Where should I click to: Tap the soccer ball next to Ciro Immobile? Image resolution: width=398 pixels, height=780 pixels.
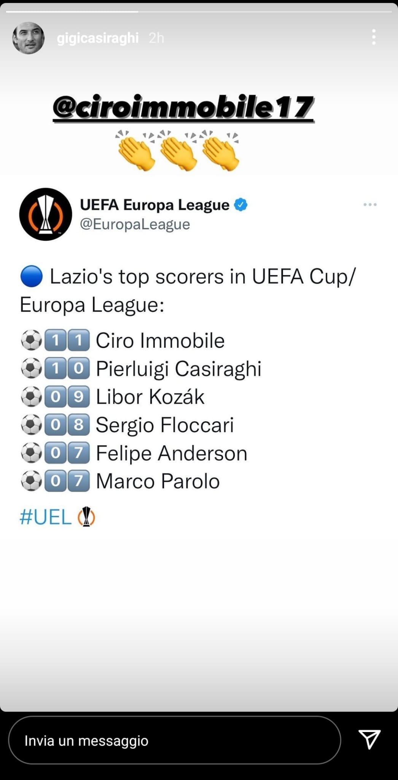(31, 340)
